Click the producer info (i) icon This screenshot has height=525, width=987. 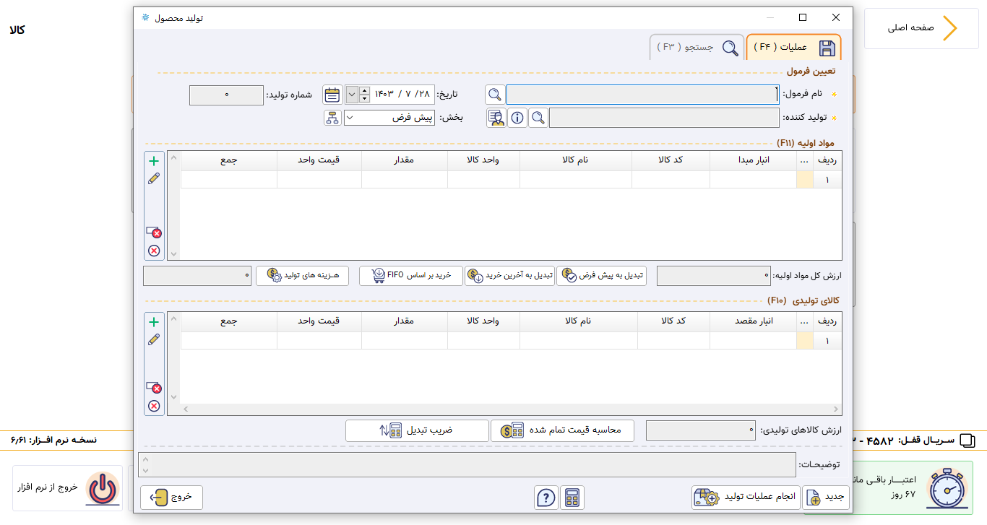pyautogui.click(x=517, y=118)
